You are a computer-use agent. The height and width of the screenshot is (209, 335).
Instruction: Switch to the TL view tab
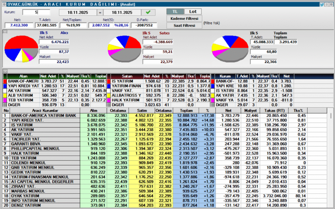pyautogui.click(x=175, y=11)
